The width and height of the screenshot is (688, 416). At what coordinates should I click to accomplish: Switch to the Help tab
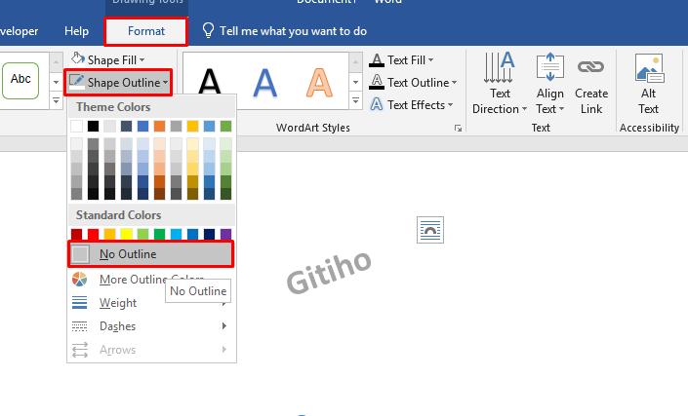tap(76, 31)
